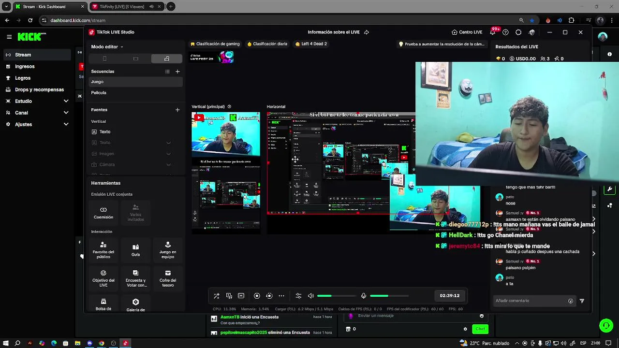619x348 pixels.
Task: Open the comment filter icon
Action: (582, 301)
